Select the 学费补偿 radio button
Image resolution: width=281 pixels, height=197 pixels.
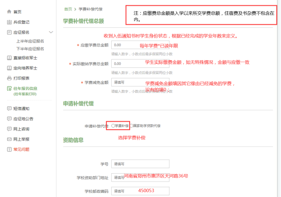[x=113, y=126]
